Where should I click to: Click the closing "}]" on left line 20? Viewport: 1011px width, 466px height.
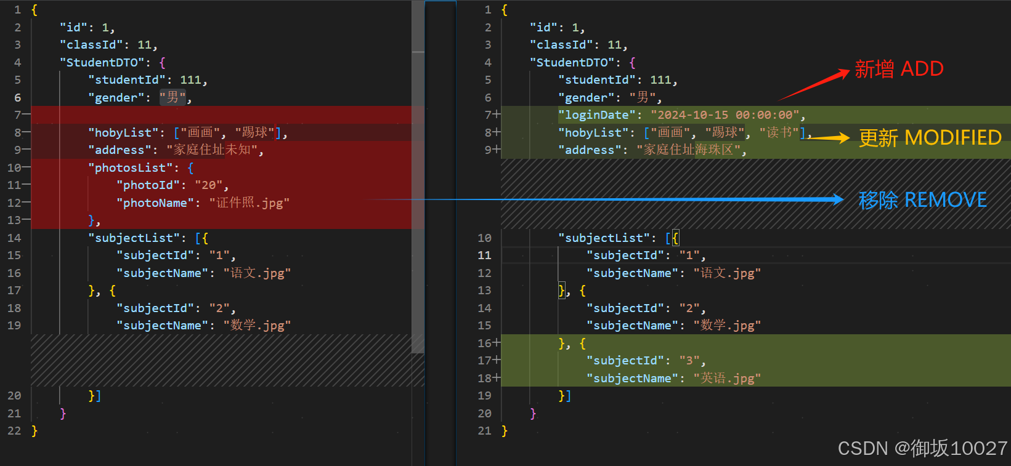(x=94, y=395)
